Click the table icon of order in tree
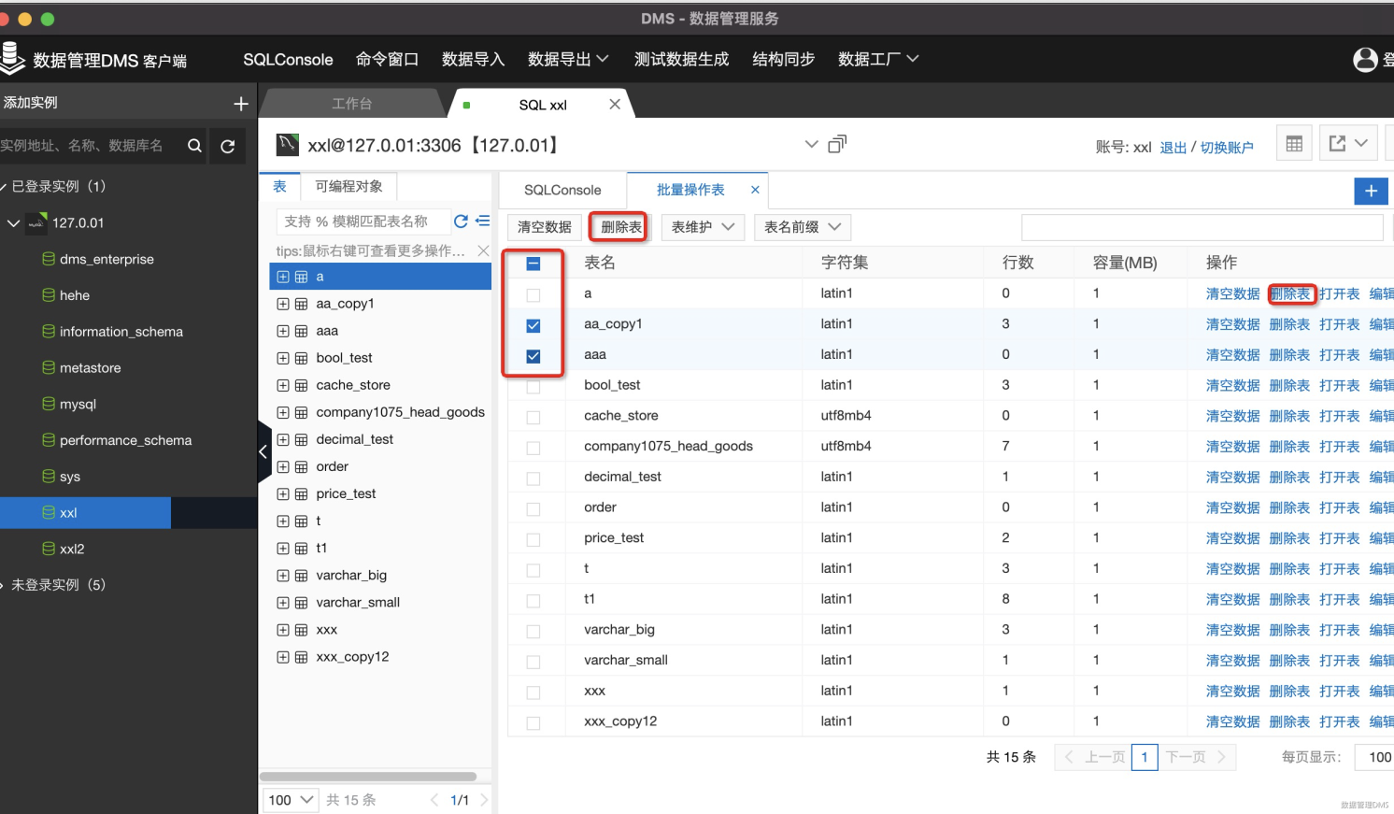Viewport: 1394px width, 814px height. coord(301,466)
